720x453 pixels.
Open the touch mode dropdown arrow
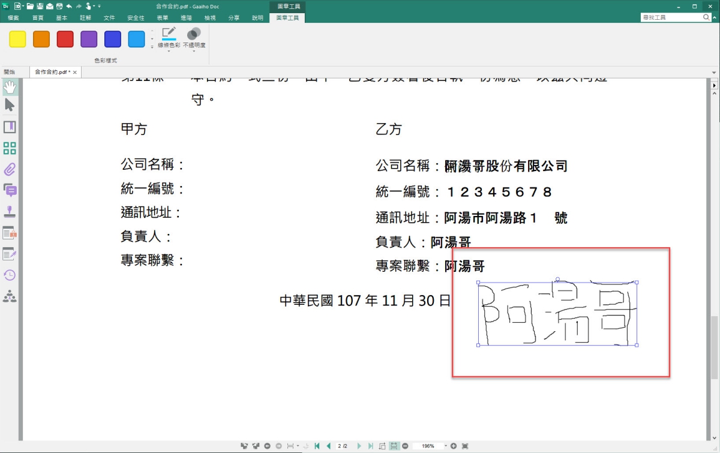point(94,6)
